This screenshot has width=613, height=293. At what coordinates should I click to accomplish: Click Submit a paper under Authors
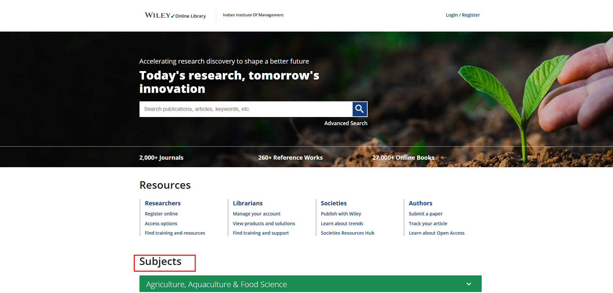click(426, 214)
